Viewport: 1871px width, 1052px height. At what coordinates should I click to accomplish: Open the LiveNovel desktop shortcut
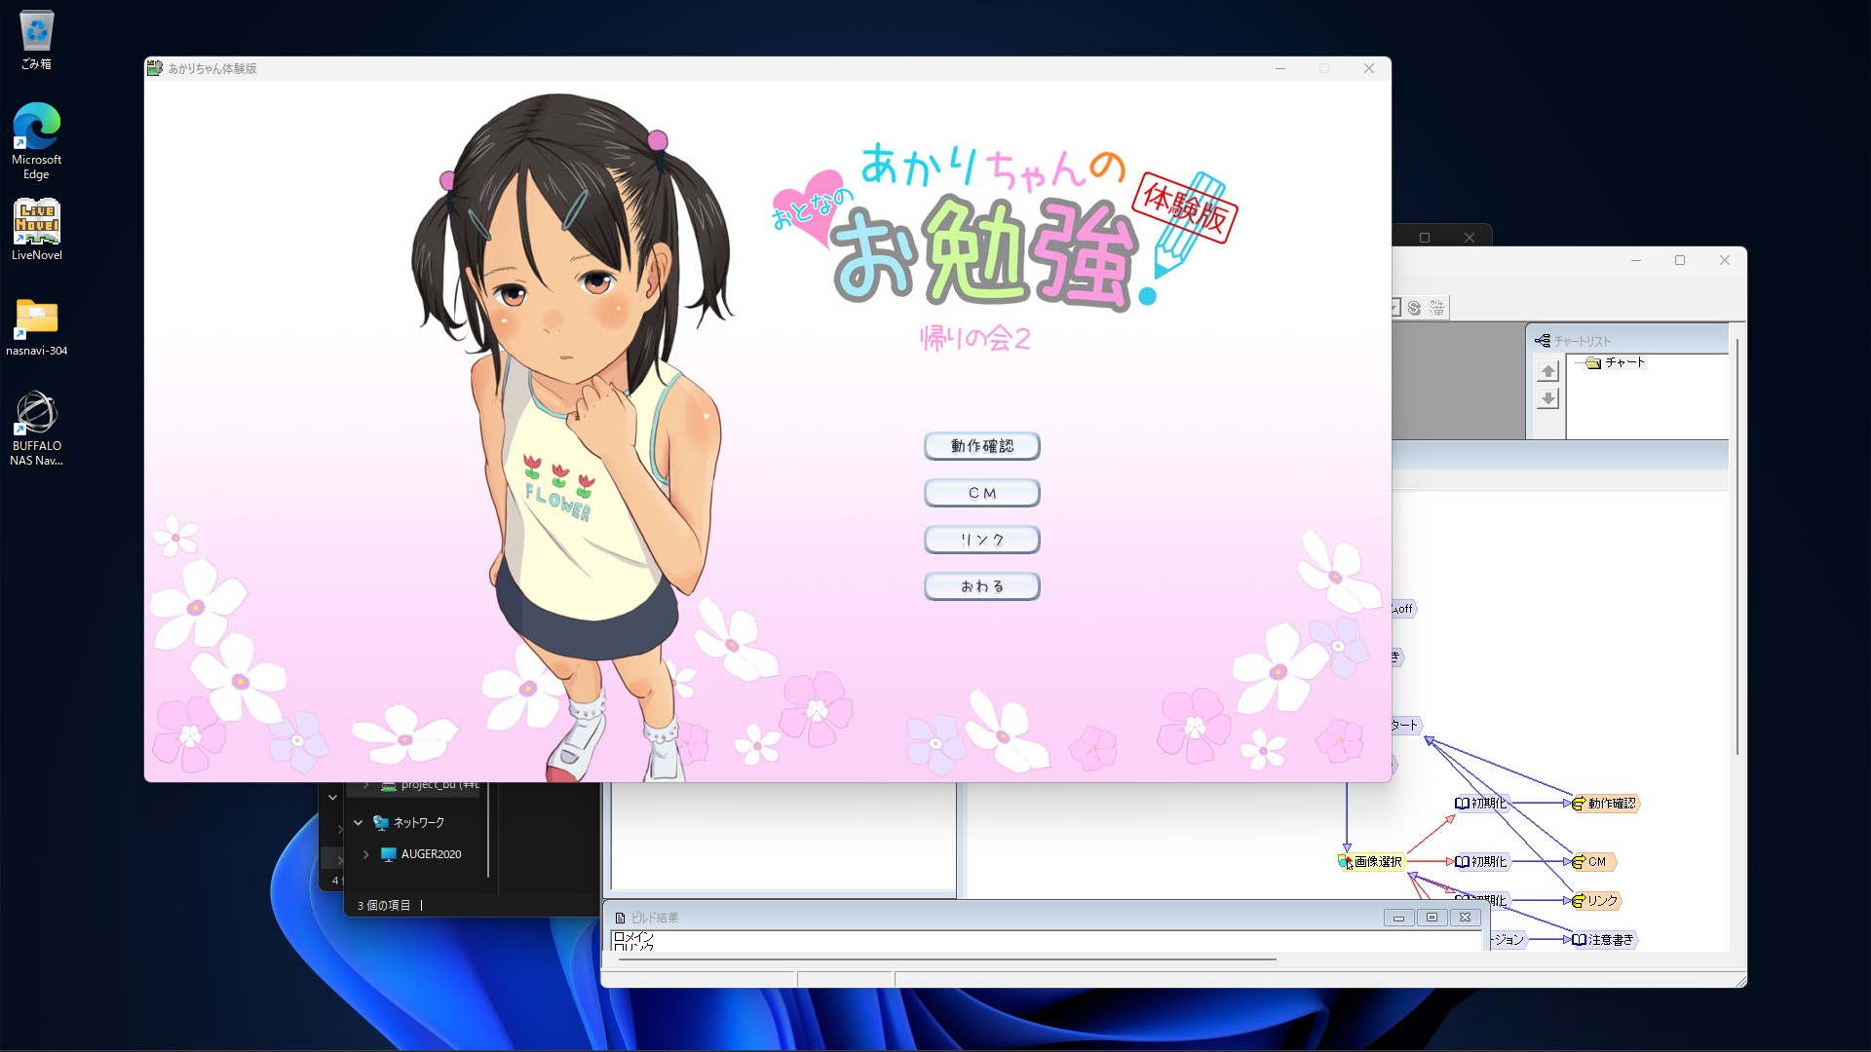pos(36,230)
